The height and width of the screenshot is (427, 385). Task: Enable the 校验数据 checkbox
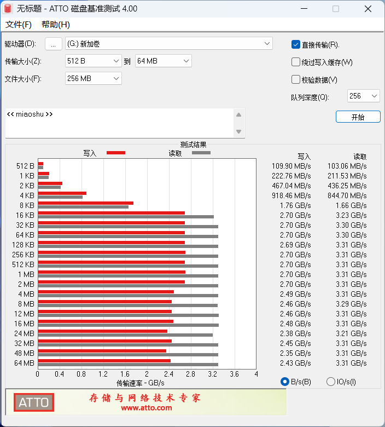295,79
